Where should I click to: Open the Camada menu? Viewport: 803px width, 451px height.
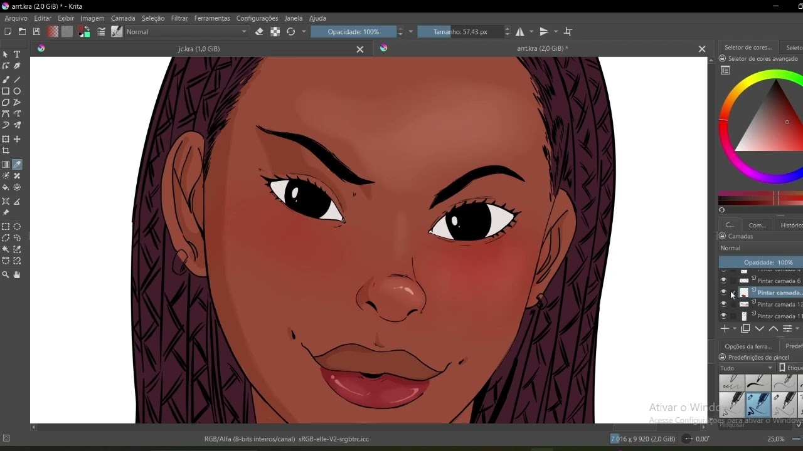click(x=123, y=18)
